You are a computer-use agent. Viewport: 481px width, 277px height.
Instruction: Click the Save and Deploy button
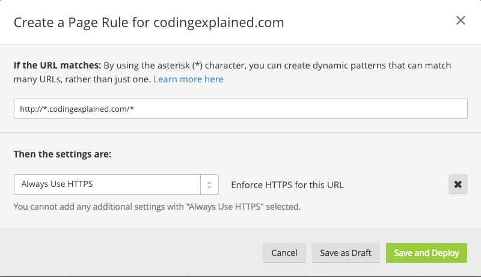click(426, 253)
